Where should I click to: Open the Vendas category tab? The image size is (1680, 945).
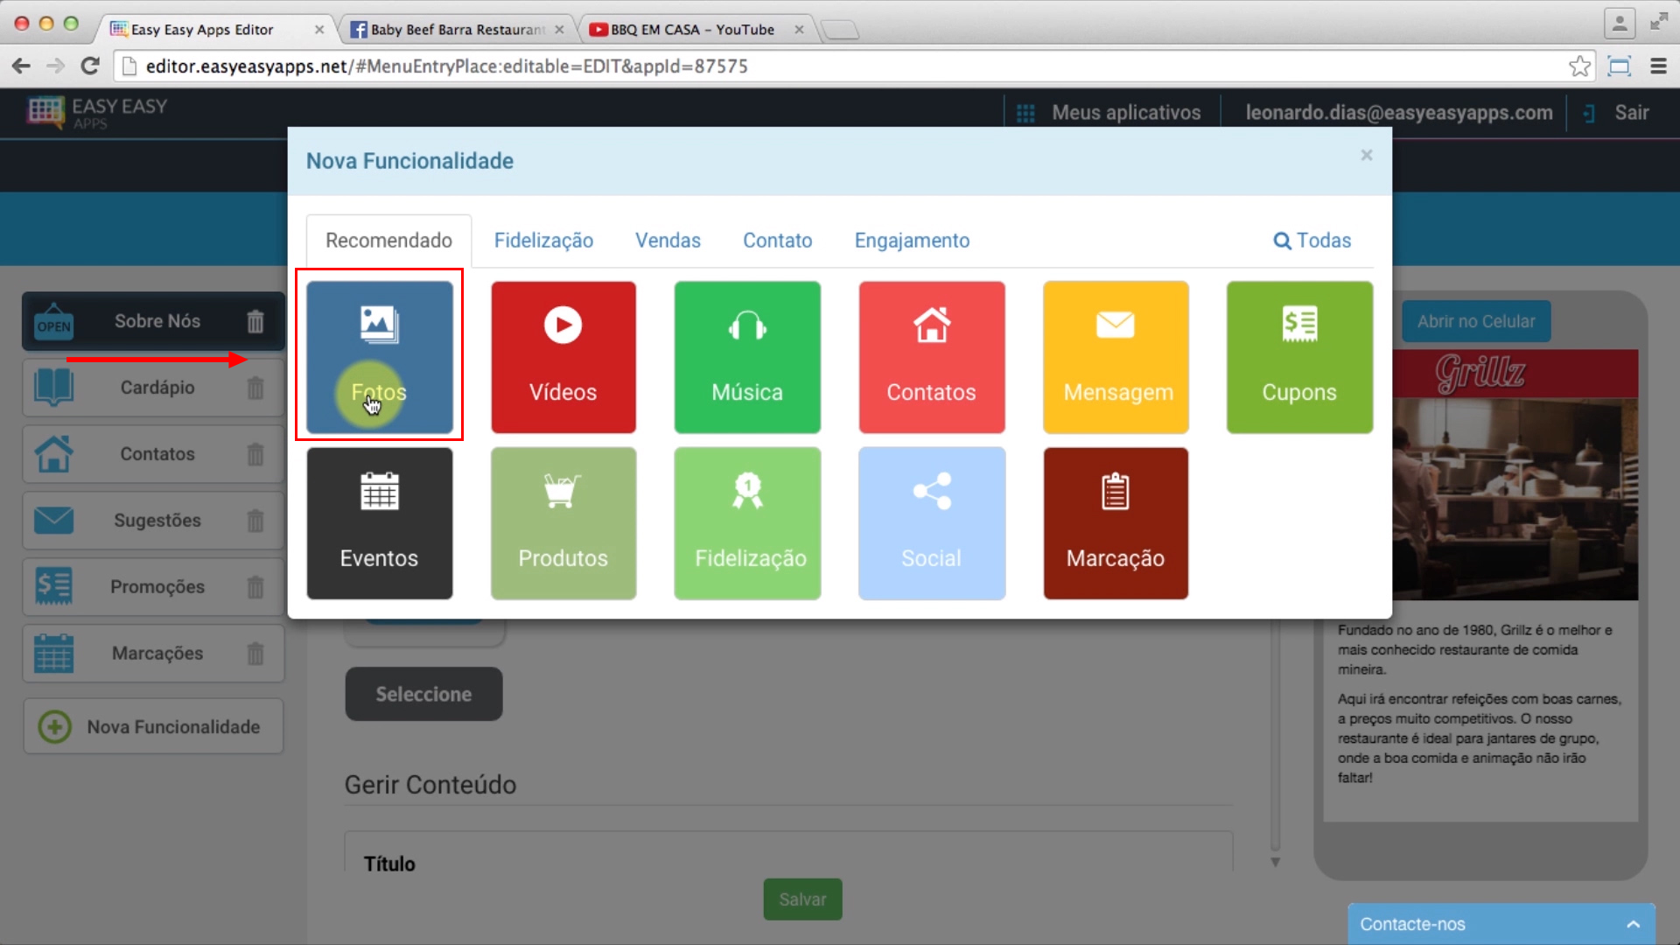point(667,240)
